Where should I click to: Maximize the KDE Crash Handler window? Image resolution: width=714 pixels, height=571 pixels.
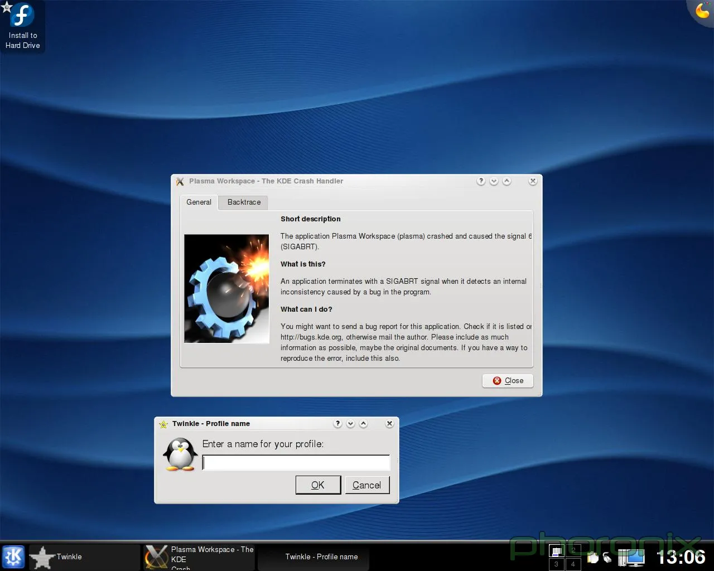pyautogui.click(x=506, y=181)
